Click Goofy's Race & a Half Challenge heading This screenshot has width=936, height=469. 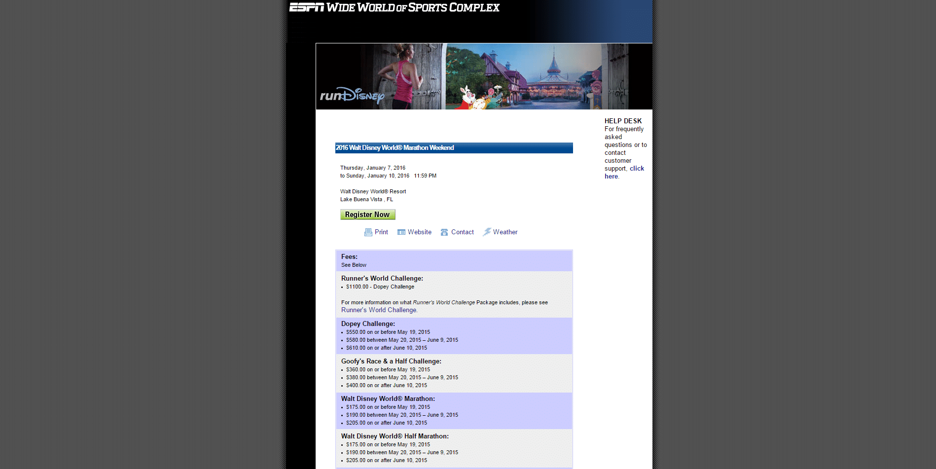[x=391, y=361]
